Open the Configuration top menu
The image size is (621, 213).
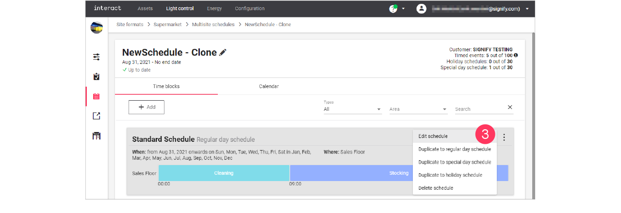pyautogui.click(x=249, y=8)
